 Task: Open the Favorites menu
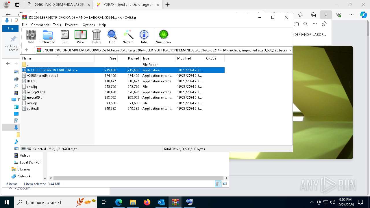click(72, 25)
